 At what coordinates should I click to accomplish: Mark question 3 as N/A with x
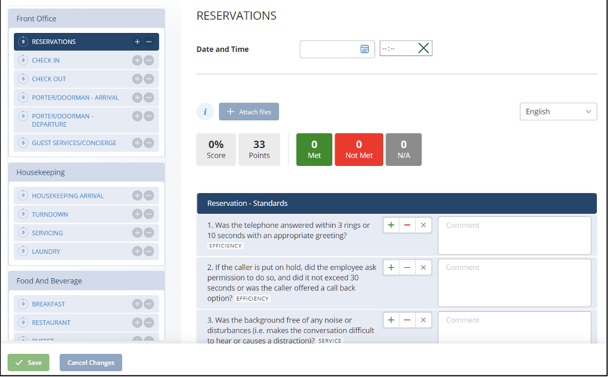[x=423, y=320]
